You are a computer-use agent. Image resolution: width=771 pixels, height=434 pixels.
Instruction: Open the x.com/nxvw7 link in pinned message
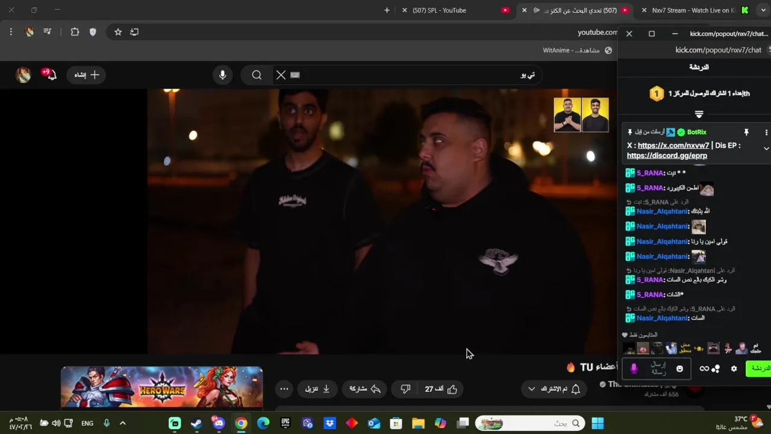(x=673, y=145)
